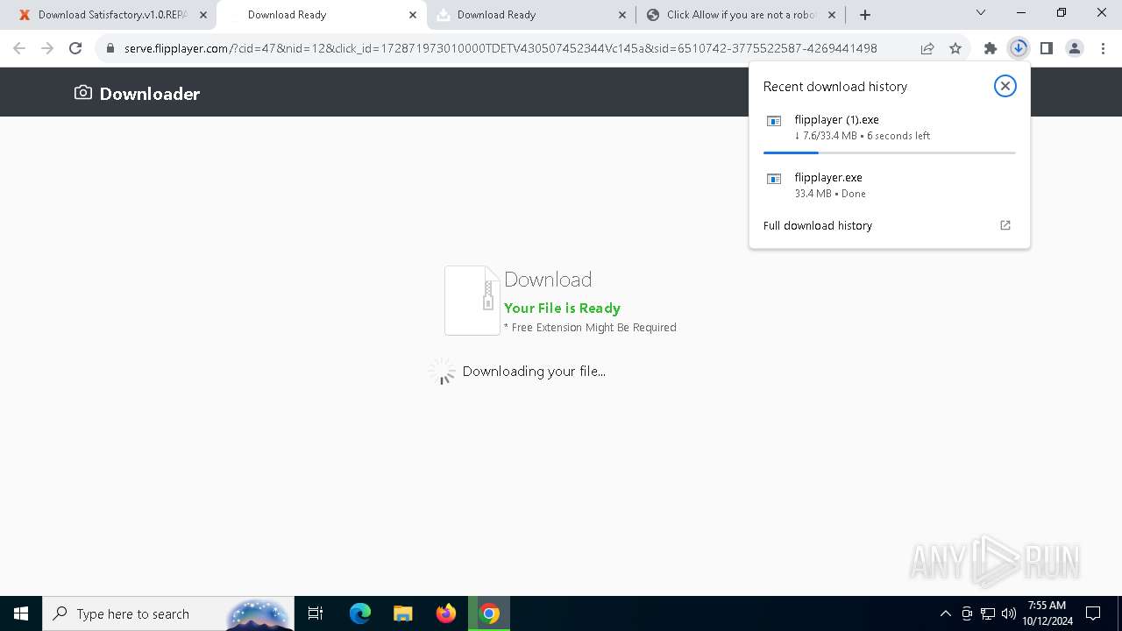Viewport: 1122px width, 631px height.
Task: Click the taskbar search box
Action: tap(169, 613)
